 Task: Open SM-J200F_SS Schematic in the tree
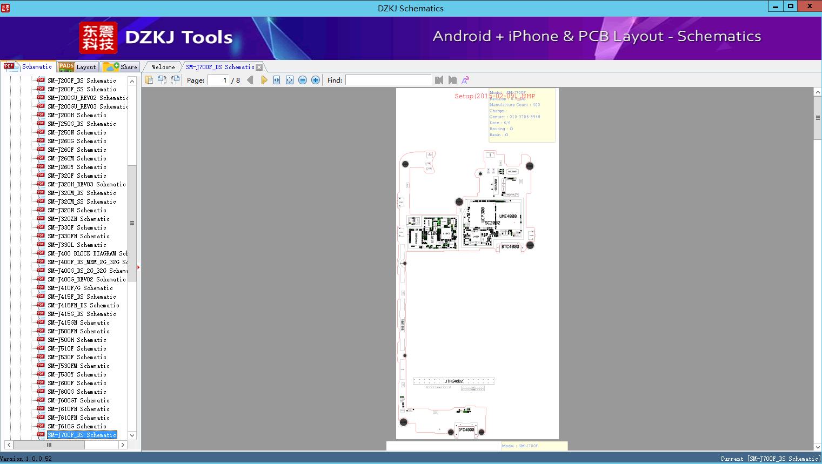coord(82,89)
